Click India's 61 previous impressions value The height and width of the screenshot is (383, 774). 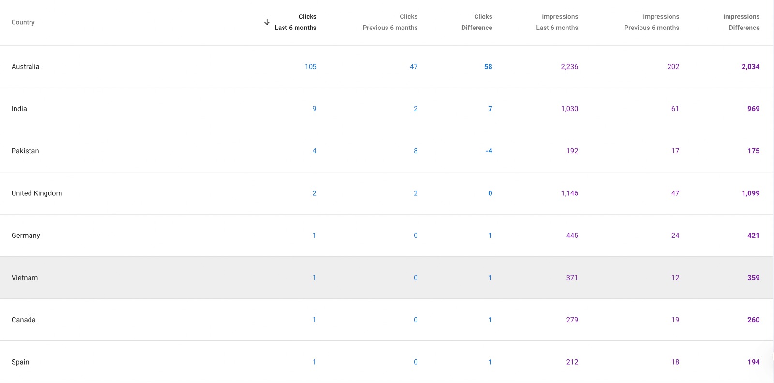[675, 109]
